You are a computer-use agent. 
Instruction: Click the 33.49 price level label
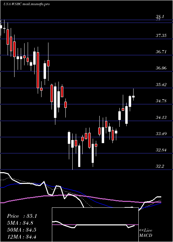coord(161,134)
